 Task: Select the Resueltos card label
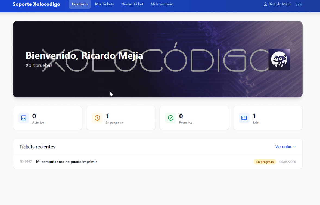click(186, 122)
